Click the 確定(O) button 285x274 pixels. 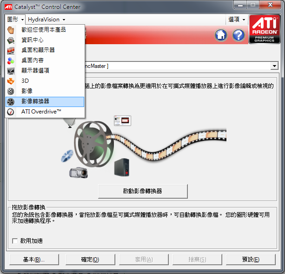pos(90,260)
